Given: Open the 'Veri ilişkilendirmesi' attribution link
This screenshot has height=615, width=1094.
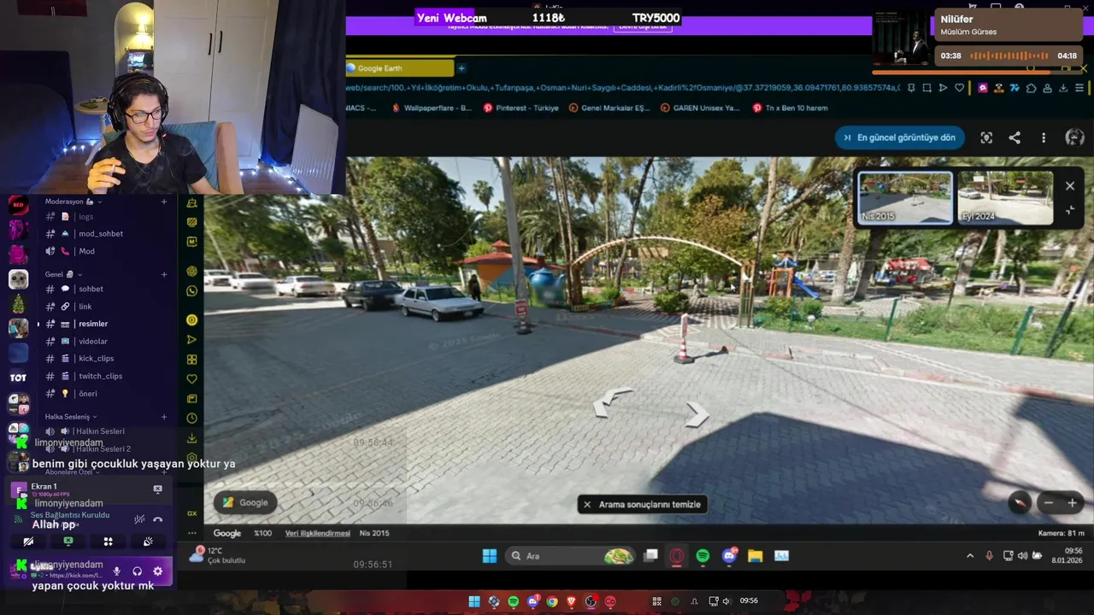Looking at the screenshot, I should (x=317, y=533).
